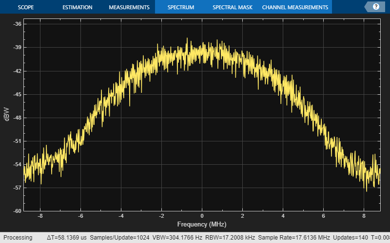The image size is (390, 243).
Task: Click the Sample Rate=17.6136 MHz status entry
Action: 294,238
